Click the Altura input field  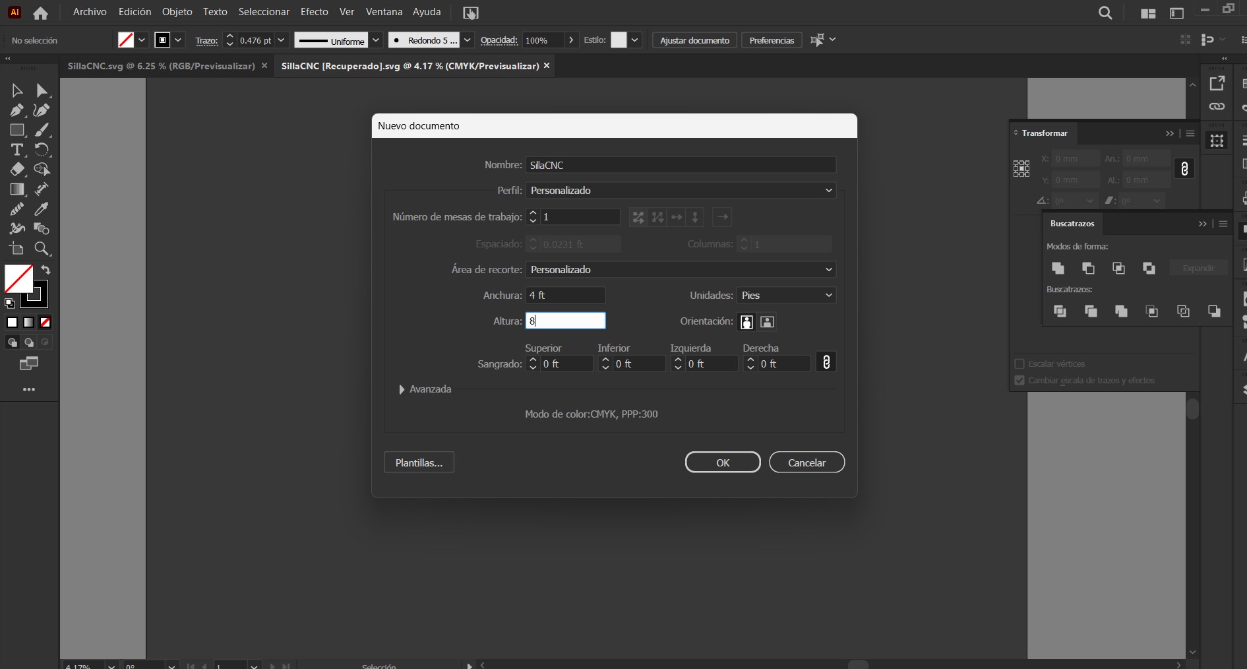(566, 321)
